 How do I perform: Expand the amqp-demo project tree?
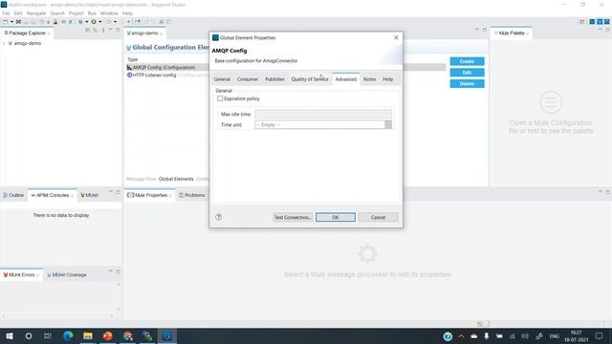point(4,43)
